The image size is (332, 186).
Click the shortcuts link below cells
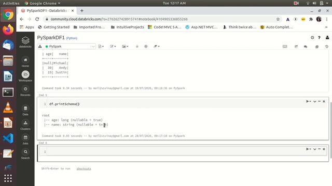pos(84,169)
